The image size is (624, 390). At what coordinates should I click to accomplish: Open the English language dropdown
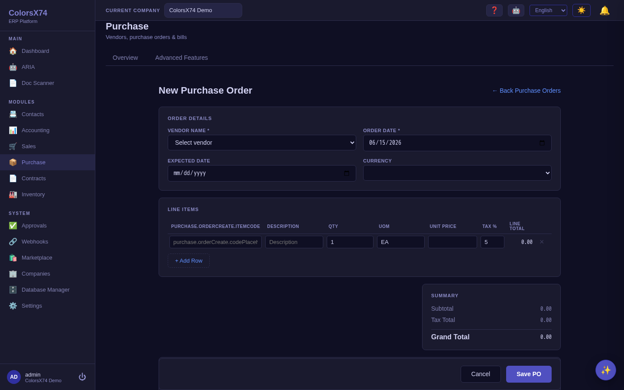point(548,10)
